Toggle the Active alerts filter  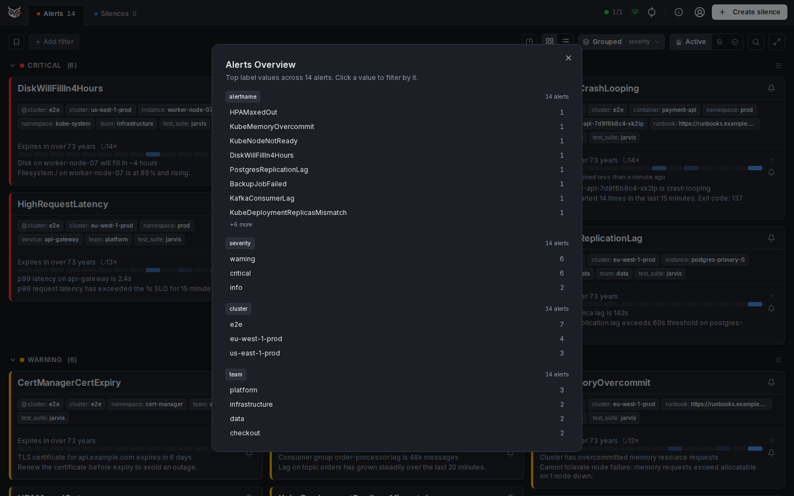tap(690, 42)
